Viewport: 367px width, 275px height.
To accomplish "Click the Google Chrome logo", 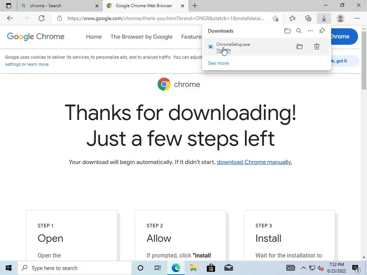I will pos(35,37).
